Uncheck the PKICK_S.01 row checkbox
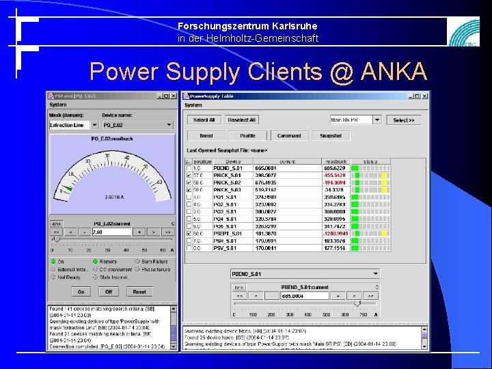 189,176
